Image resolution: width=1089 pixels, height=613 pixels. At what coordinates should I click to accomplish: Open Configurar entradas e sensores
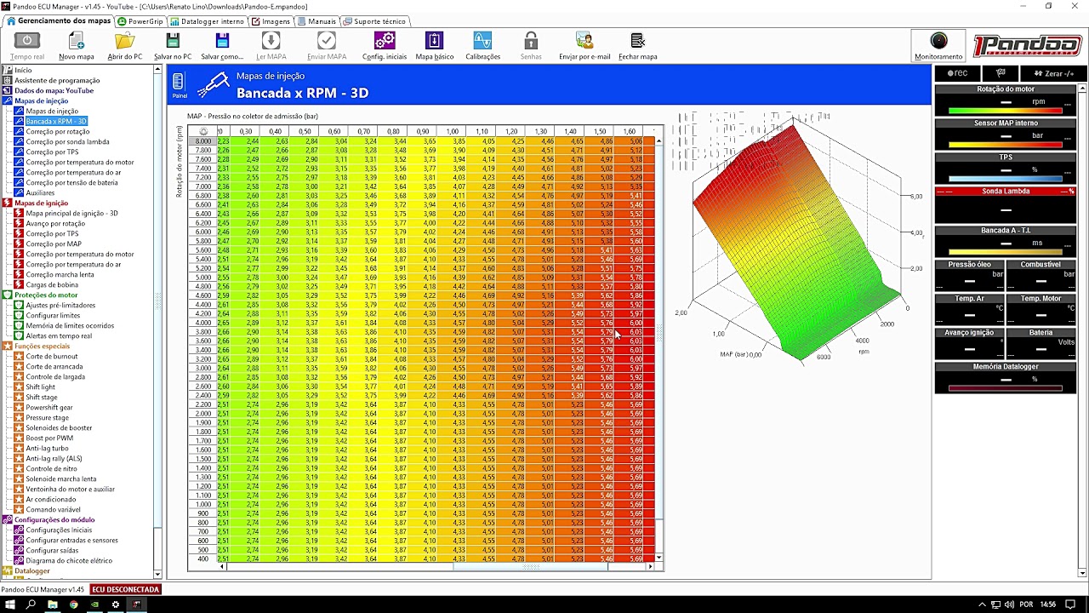[x=71, y=540]
